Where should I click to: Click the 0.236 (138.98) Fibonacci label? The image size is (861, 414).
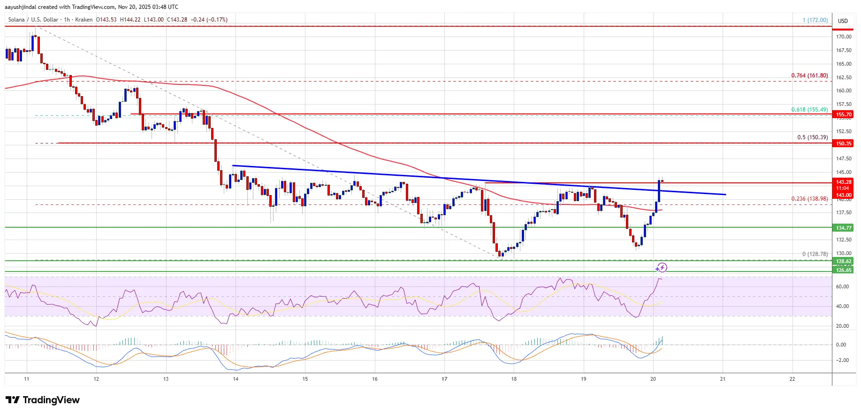point(809,199)
